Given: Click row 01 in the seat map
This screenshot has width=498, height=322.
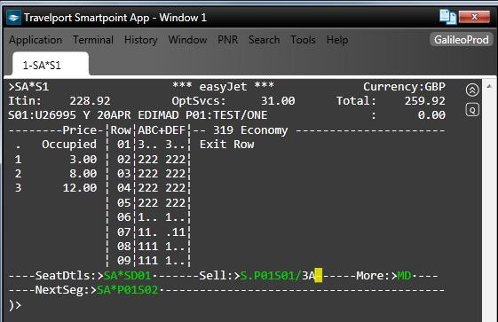Looking at the screenshot, I should click(124, 145).
